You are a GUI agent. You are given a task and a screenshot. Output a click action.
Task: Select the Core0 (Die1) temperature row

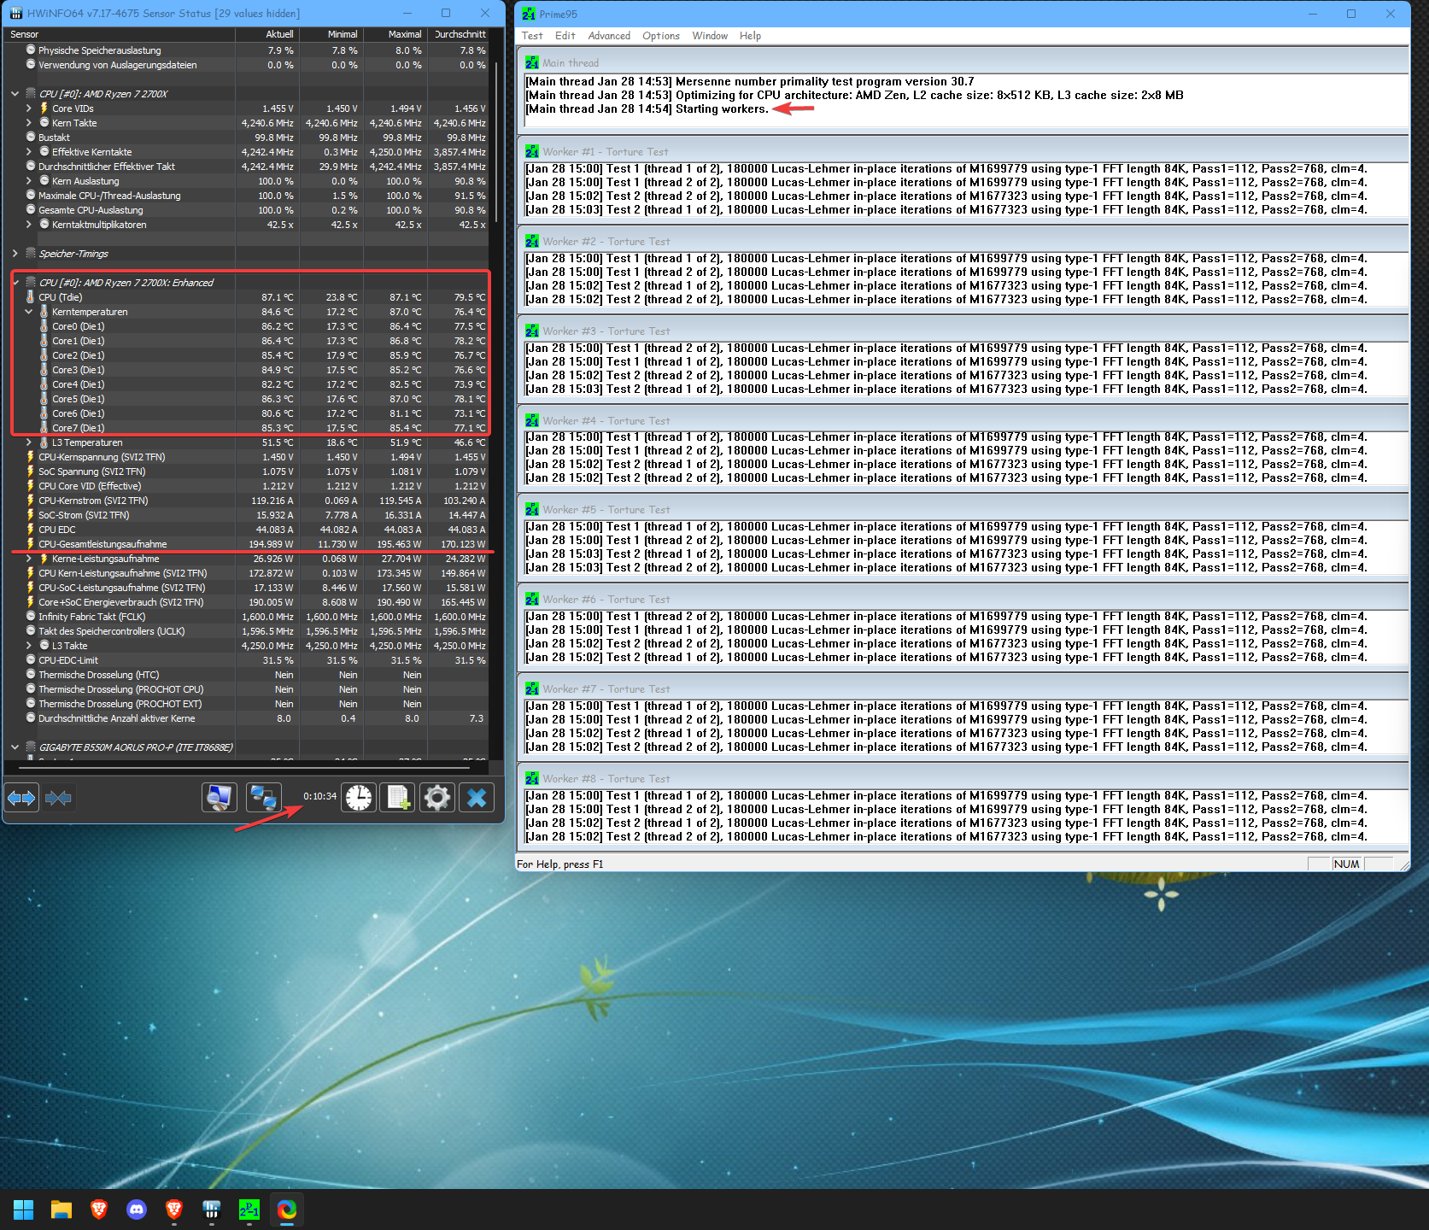coord(248,326)
